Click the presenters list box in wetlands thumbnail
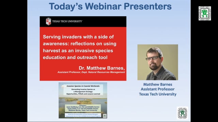The image size is (218, 122). pyautogui.click(x=83, y=108)
